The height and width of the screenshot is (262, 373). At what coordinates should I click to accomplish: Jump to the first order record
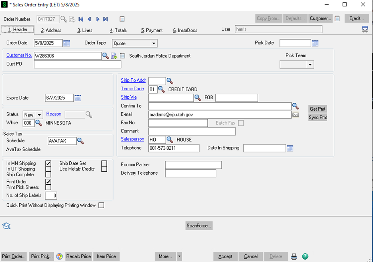coord(81,19)
